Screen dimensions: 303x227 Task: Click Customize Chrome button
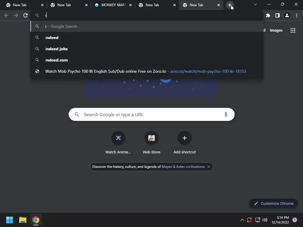click(274, 203)
